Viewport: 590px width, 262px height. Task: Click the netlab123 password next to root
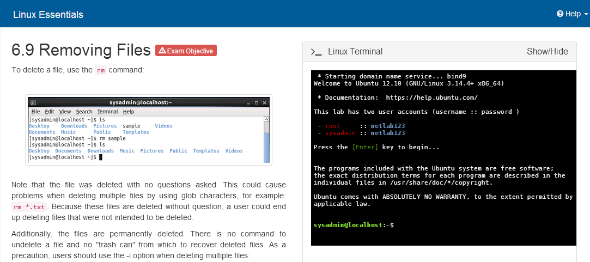point(387,126)
